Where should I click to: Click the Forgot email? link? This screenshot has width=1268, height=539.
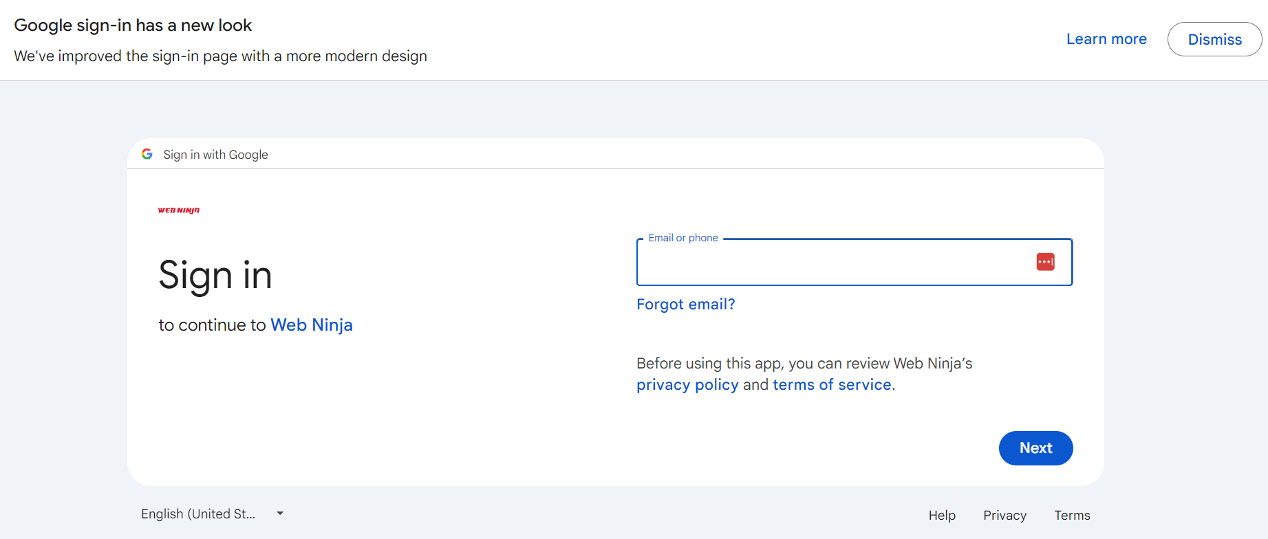[x=685, y=305]
